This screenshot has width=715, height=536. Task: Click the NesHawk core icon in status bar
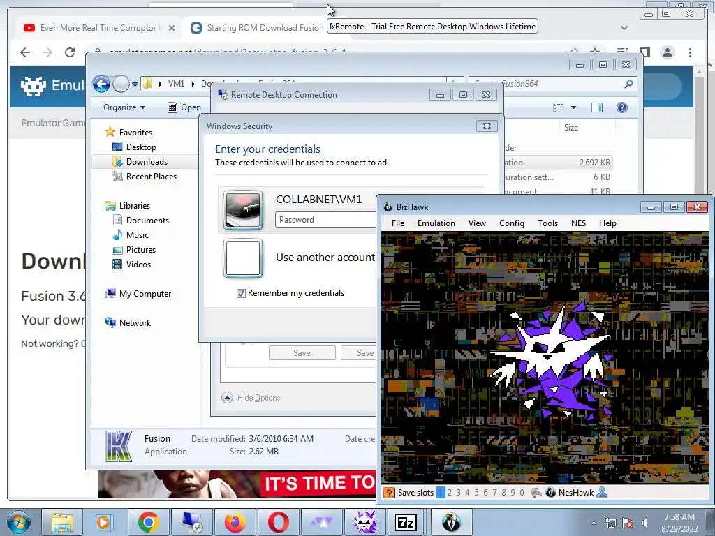(x=551, y=493)
